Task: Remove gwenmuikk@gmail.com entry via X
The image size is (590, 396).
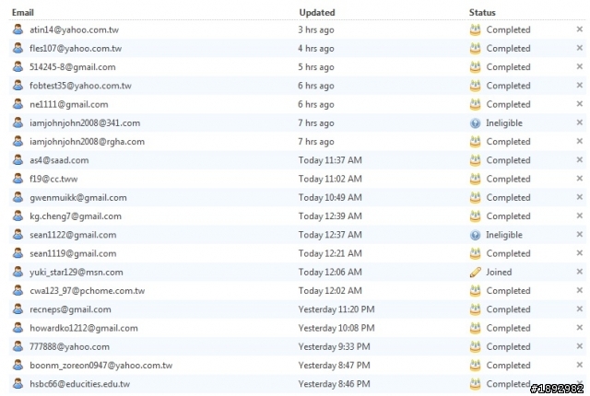Action: click(580, 197)
